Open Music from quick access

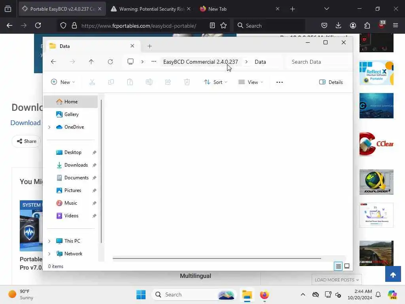point(70,203)
